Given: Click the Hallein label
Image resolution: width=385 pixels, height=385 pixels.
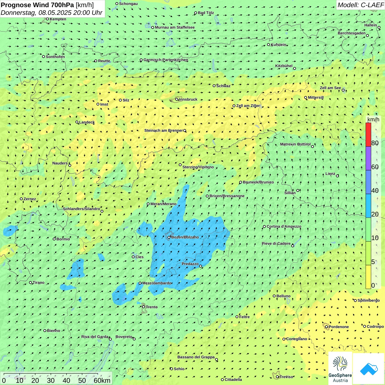Looking at the screenshot, I should pyautogui.click(x=370, y=25).
